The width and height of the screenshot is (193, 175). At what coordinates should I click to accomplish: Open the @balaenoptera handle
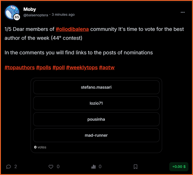tap(36, 15)
